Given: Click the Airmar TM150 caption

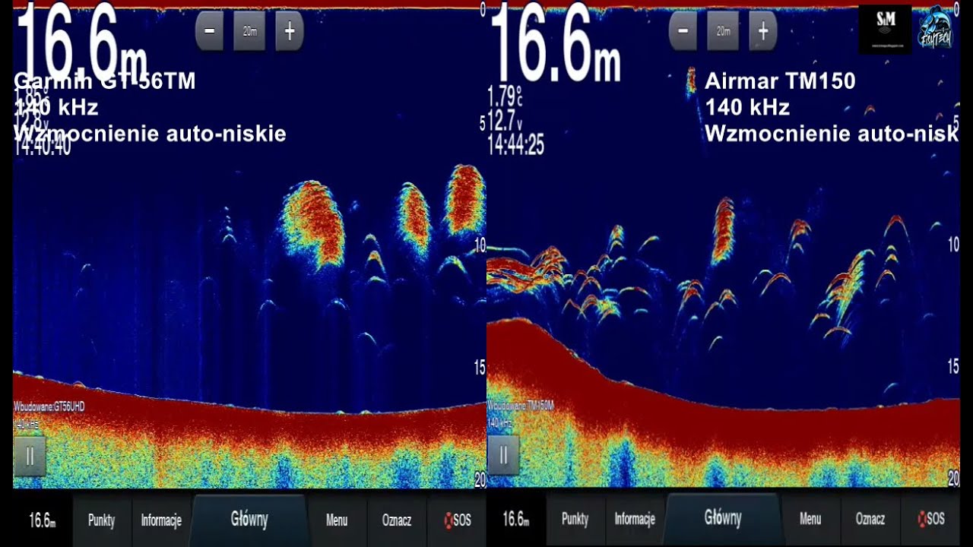Looking at the screenshot, I should [x=780, y=81].
